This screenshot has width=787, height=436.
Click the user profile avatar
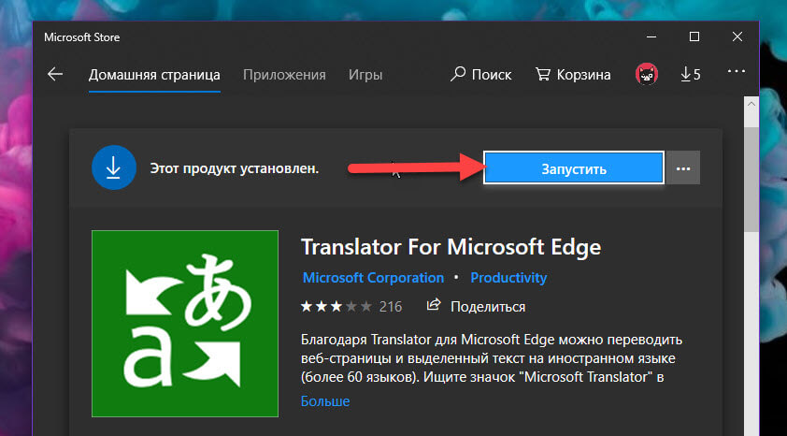click(x=646, y=75)
